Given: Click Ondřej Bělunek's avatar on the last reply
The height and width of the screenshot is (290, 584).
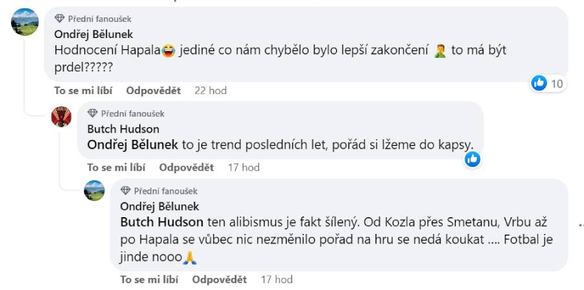Looking at the screenshot, I should [94, 191].
